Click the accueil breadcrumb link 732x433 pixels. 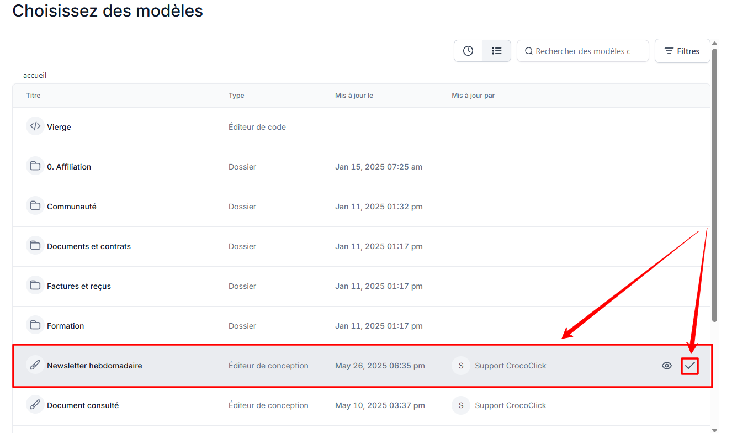point(35,75)
